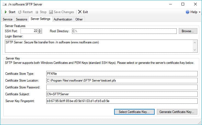The width and height of the screenshot is (202, 125).
Task: Click the Stop square icon
Action: tap(37, 12)
